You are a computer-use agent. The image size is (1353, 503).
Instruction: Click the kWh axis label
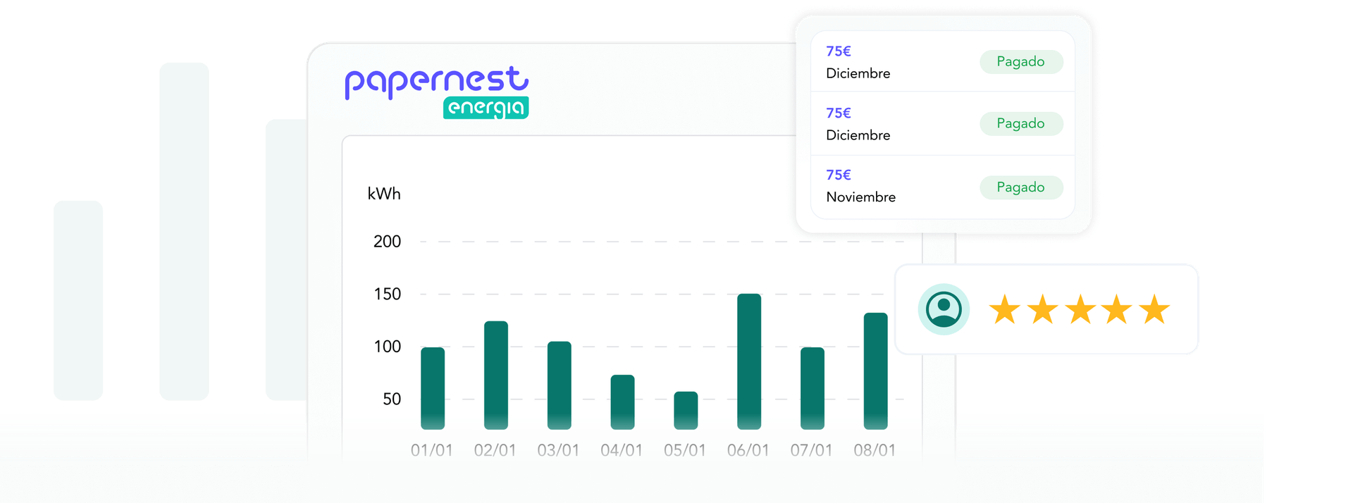tap(384, 194)
